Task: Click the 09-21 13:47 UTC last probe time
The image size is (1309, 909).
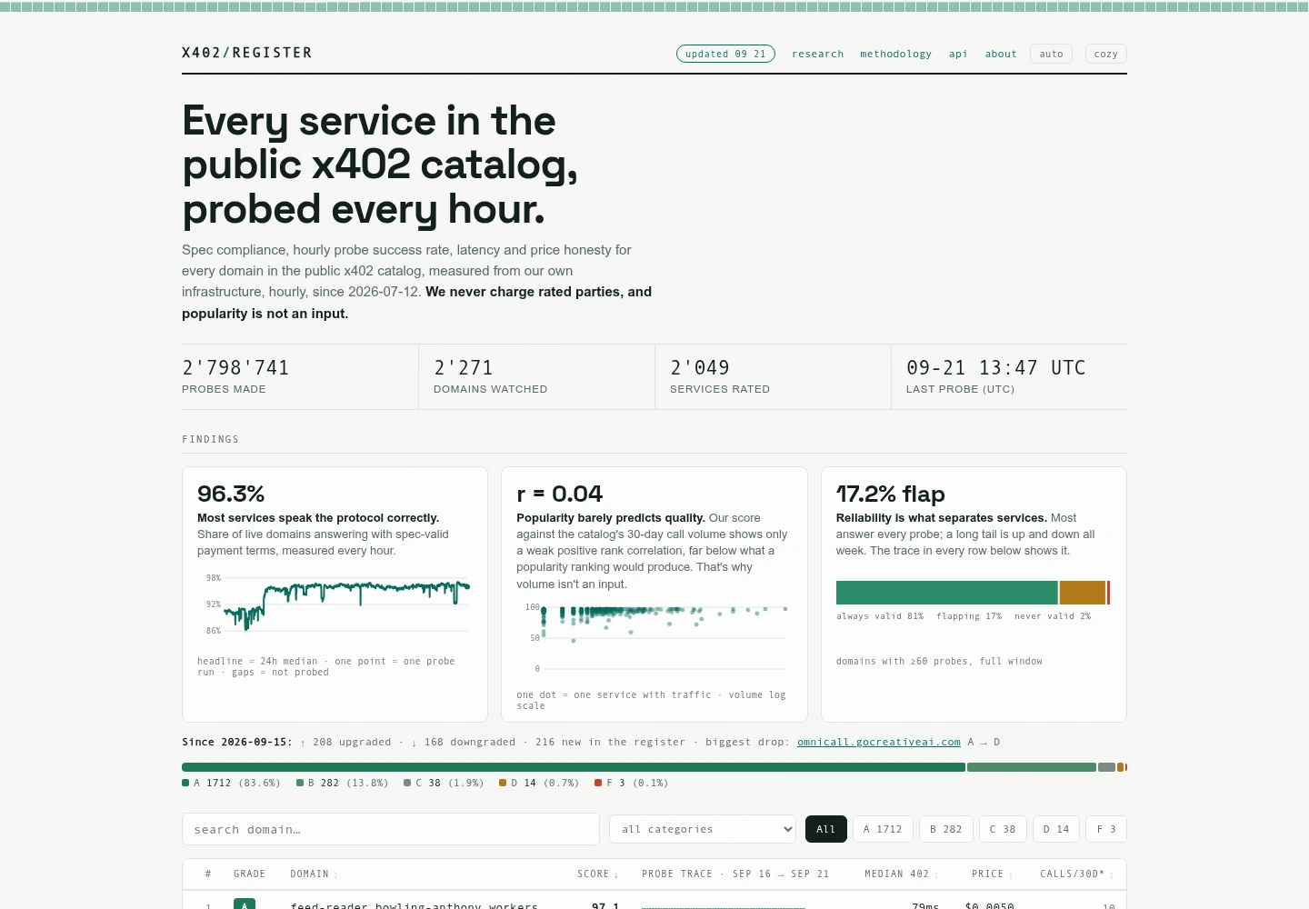Action: point(996,367)
